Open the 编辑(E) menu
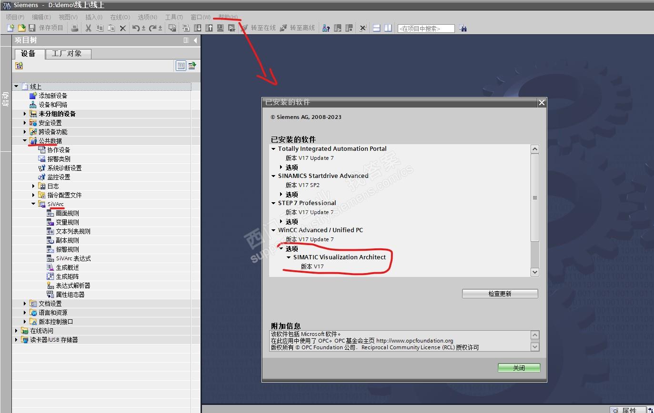This screenshot has height=413, width=654. click(x=41, y=17)
